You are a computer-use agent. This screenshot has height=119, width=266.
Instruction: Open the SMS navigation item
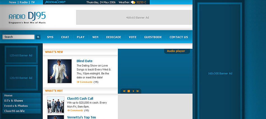click(x=50, y=37)
